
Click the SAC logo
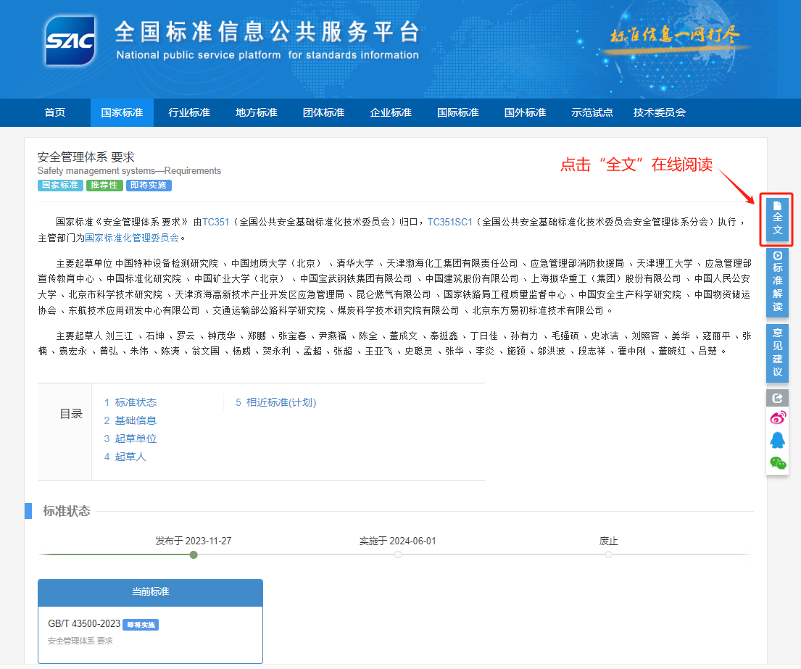coord(70,41)
